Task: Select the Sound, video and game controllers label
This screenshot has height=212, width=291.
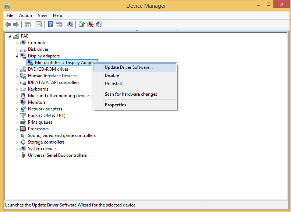Action: (62, 135)
